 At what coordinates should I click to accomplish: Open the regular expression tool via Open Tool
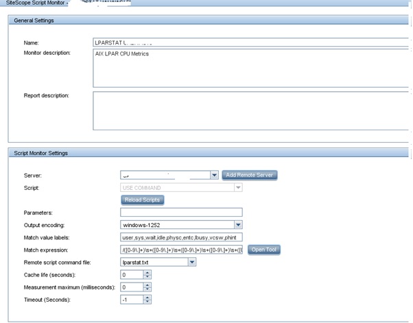263,250
